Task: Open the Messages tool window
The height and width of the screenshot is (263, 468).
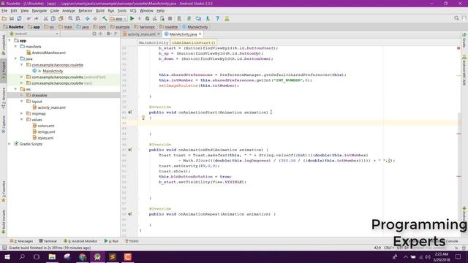Action: pyautogui.click(x=21, y=241)
